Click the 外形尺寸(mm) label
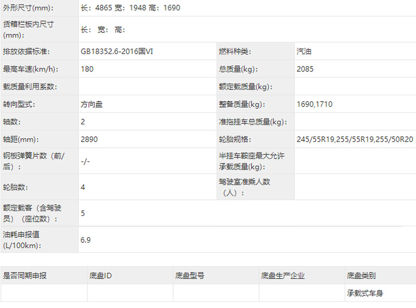 (28, 8)
